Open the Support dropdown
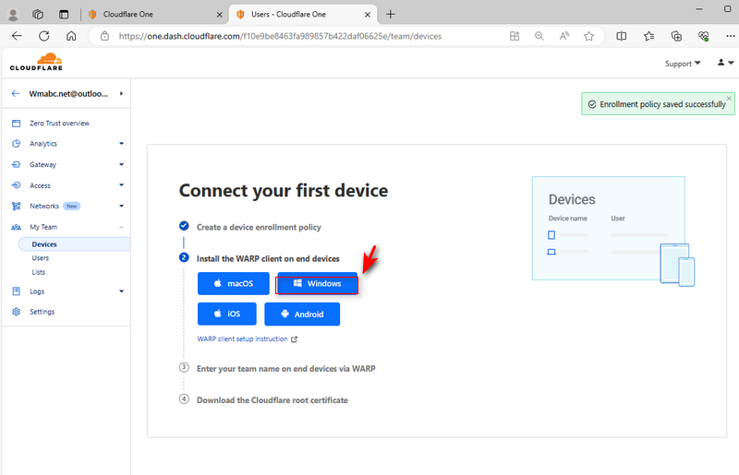This screenshot has width=739, height=475. [x=683, y=64]
